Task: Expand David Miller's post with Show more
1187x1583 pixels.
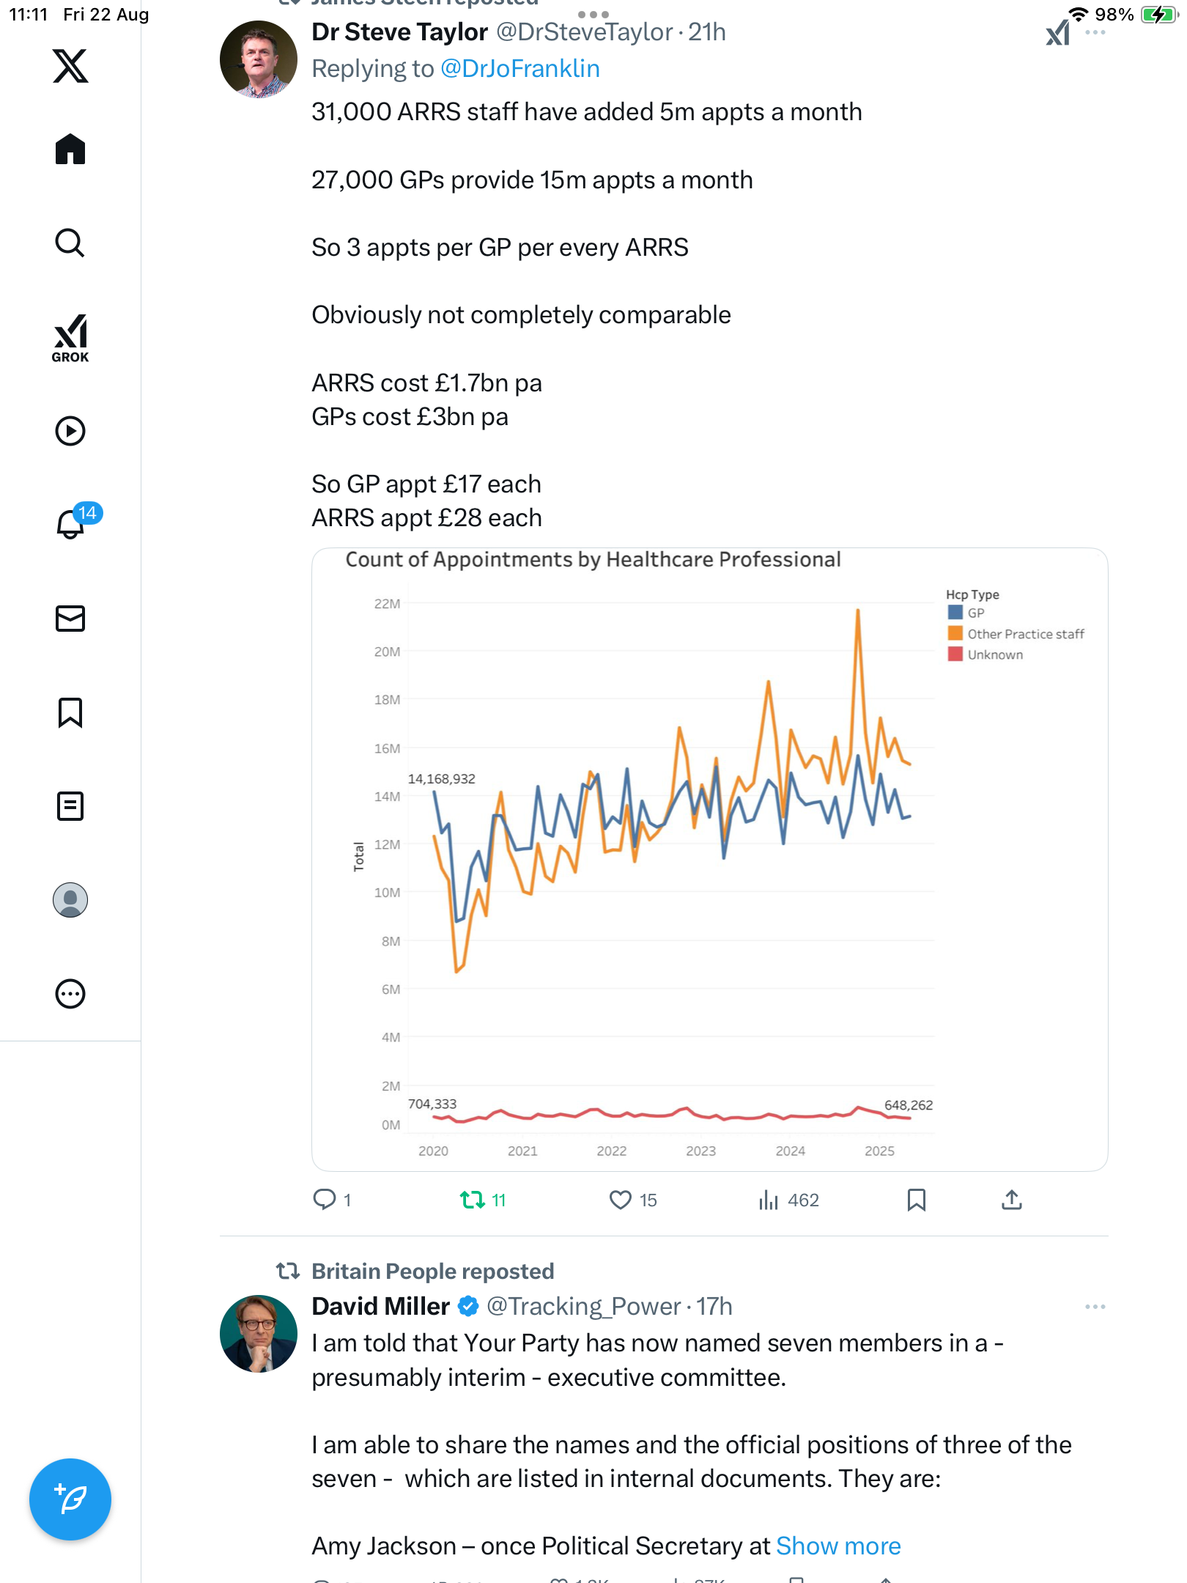Action: tap(838, 1546)
